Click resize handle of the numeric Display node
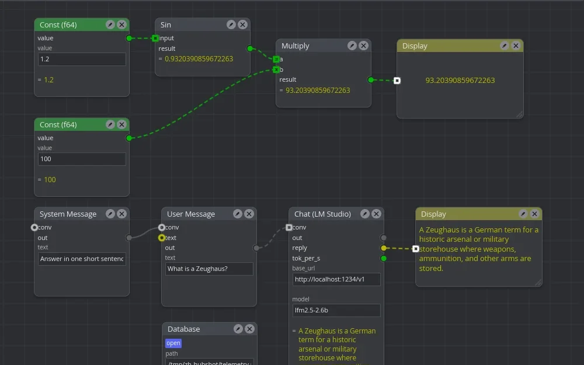This screenshot has width=584, height=365. click(x=520, y=114)
